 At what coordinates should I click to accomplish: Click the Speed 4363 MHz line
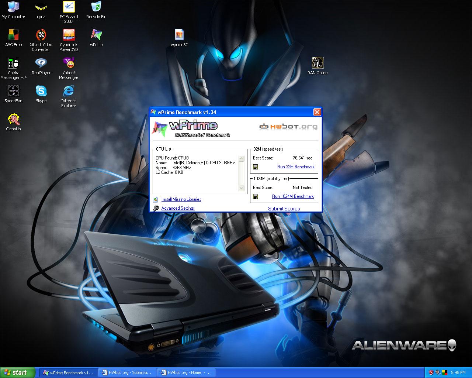tap(173, 168)
